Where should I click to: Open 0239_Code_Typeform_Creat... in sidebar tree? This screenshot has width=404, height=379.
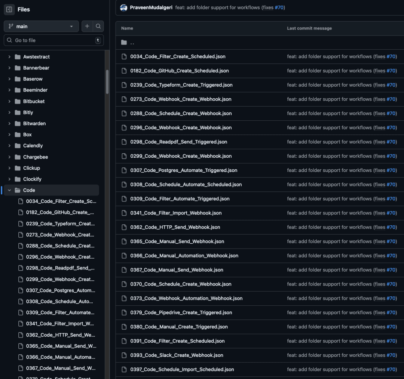[x=60, y=224]
